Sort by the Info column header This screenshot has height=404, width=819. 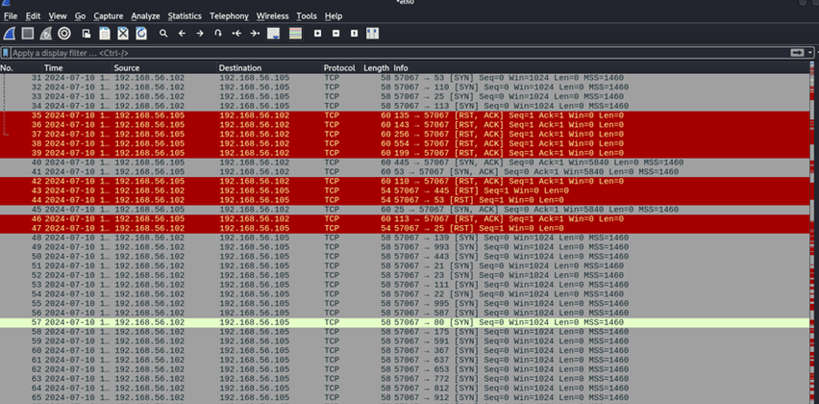pyautogui.click(x=600, y=68)
